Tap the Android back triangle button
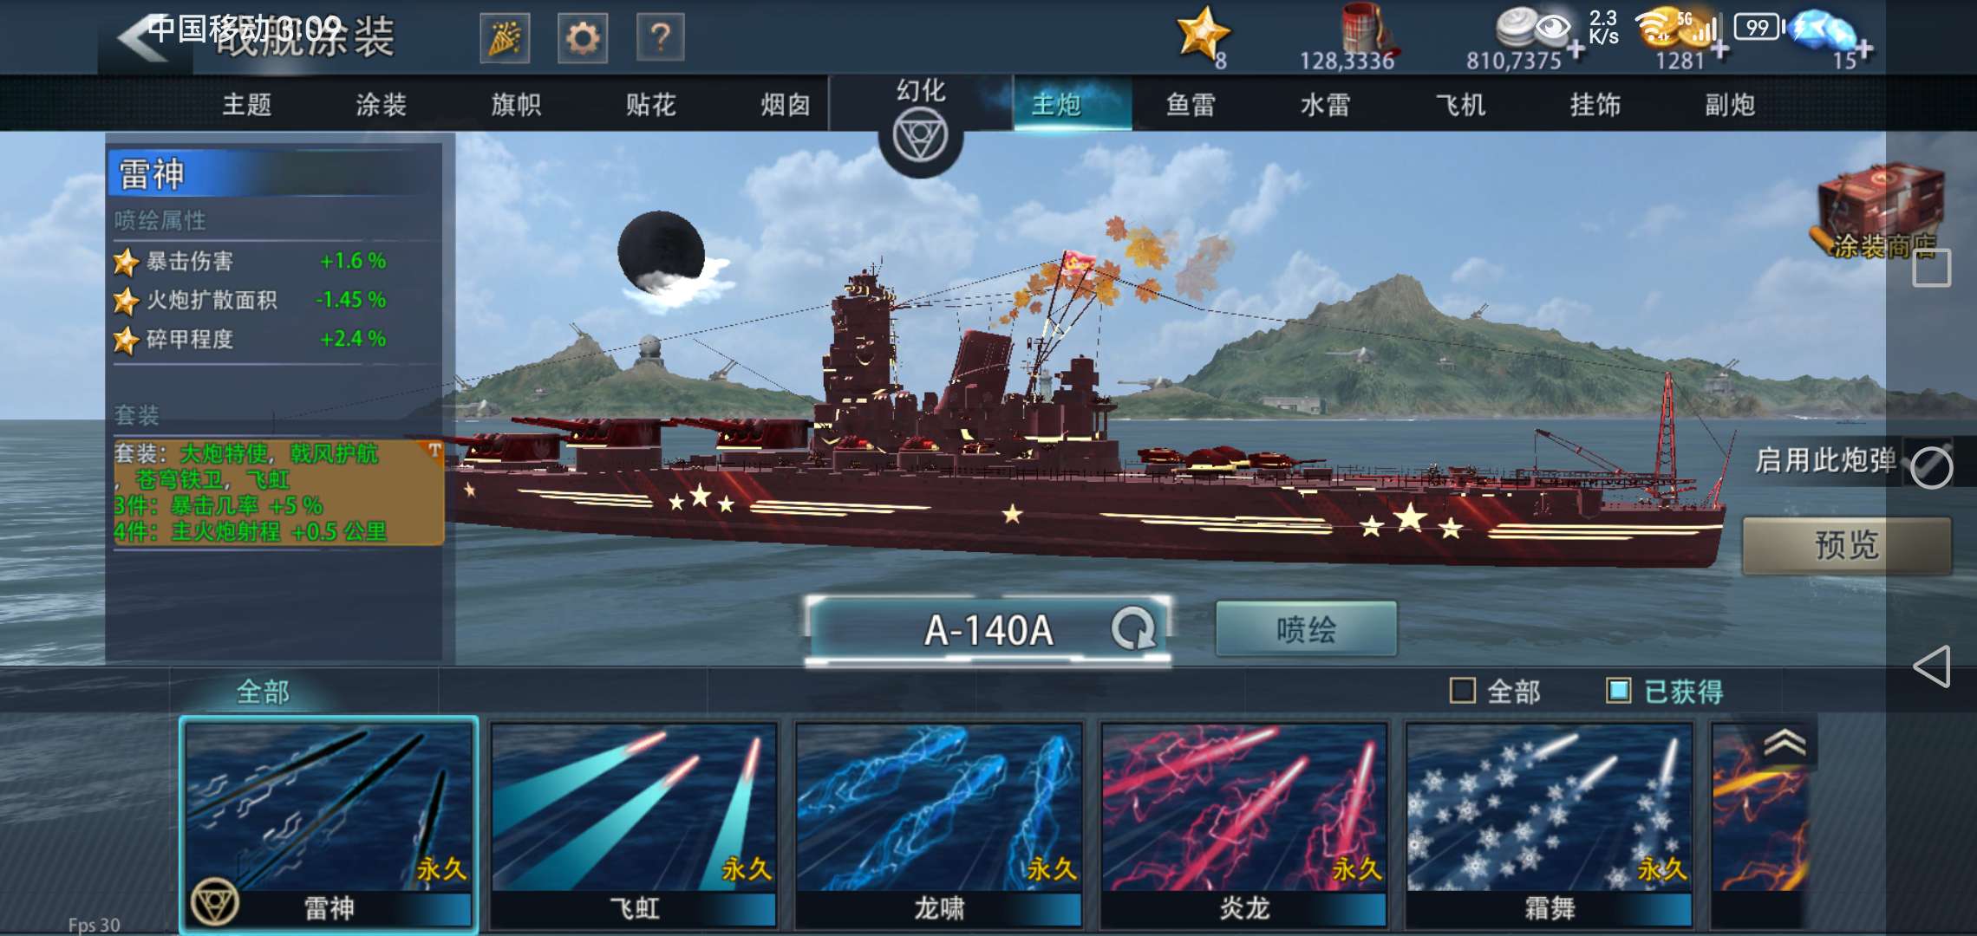Screen dimensions: 1977x936 [1931, 666]
